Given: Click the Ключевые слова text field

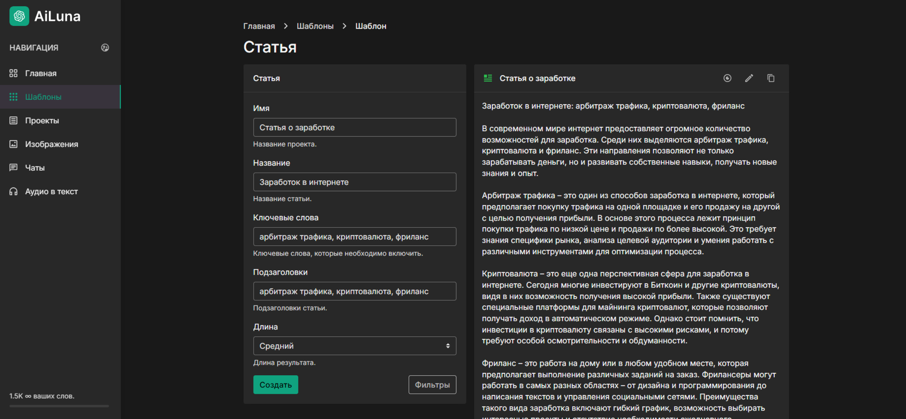Looking at the screenshot, I should click(x=354, y=236).
